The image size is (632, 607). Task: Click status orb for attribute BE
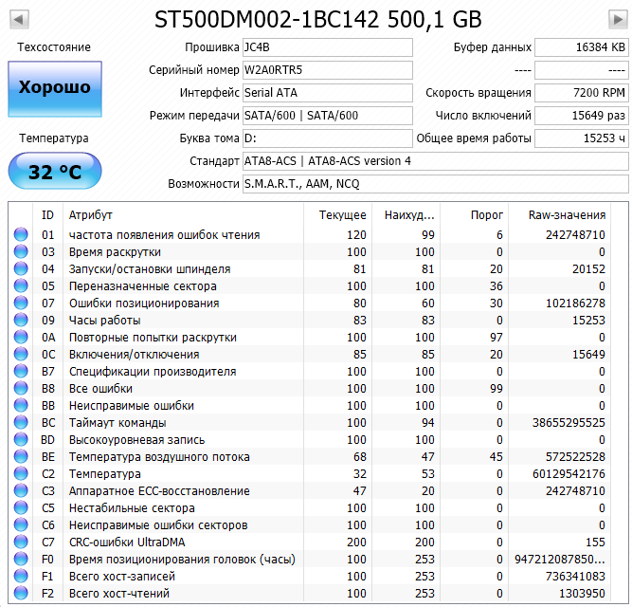[x=21, y=456]
